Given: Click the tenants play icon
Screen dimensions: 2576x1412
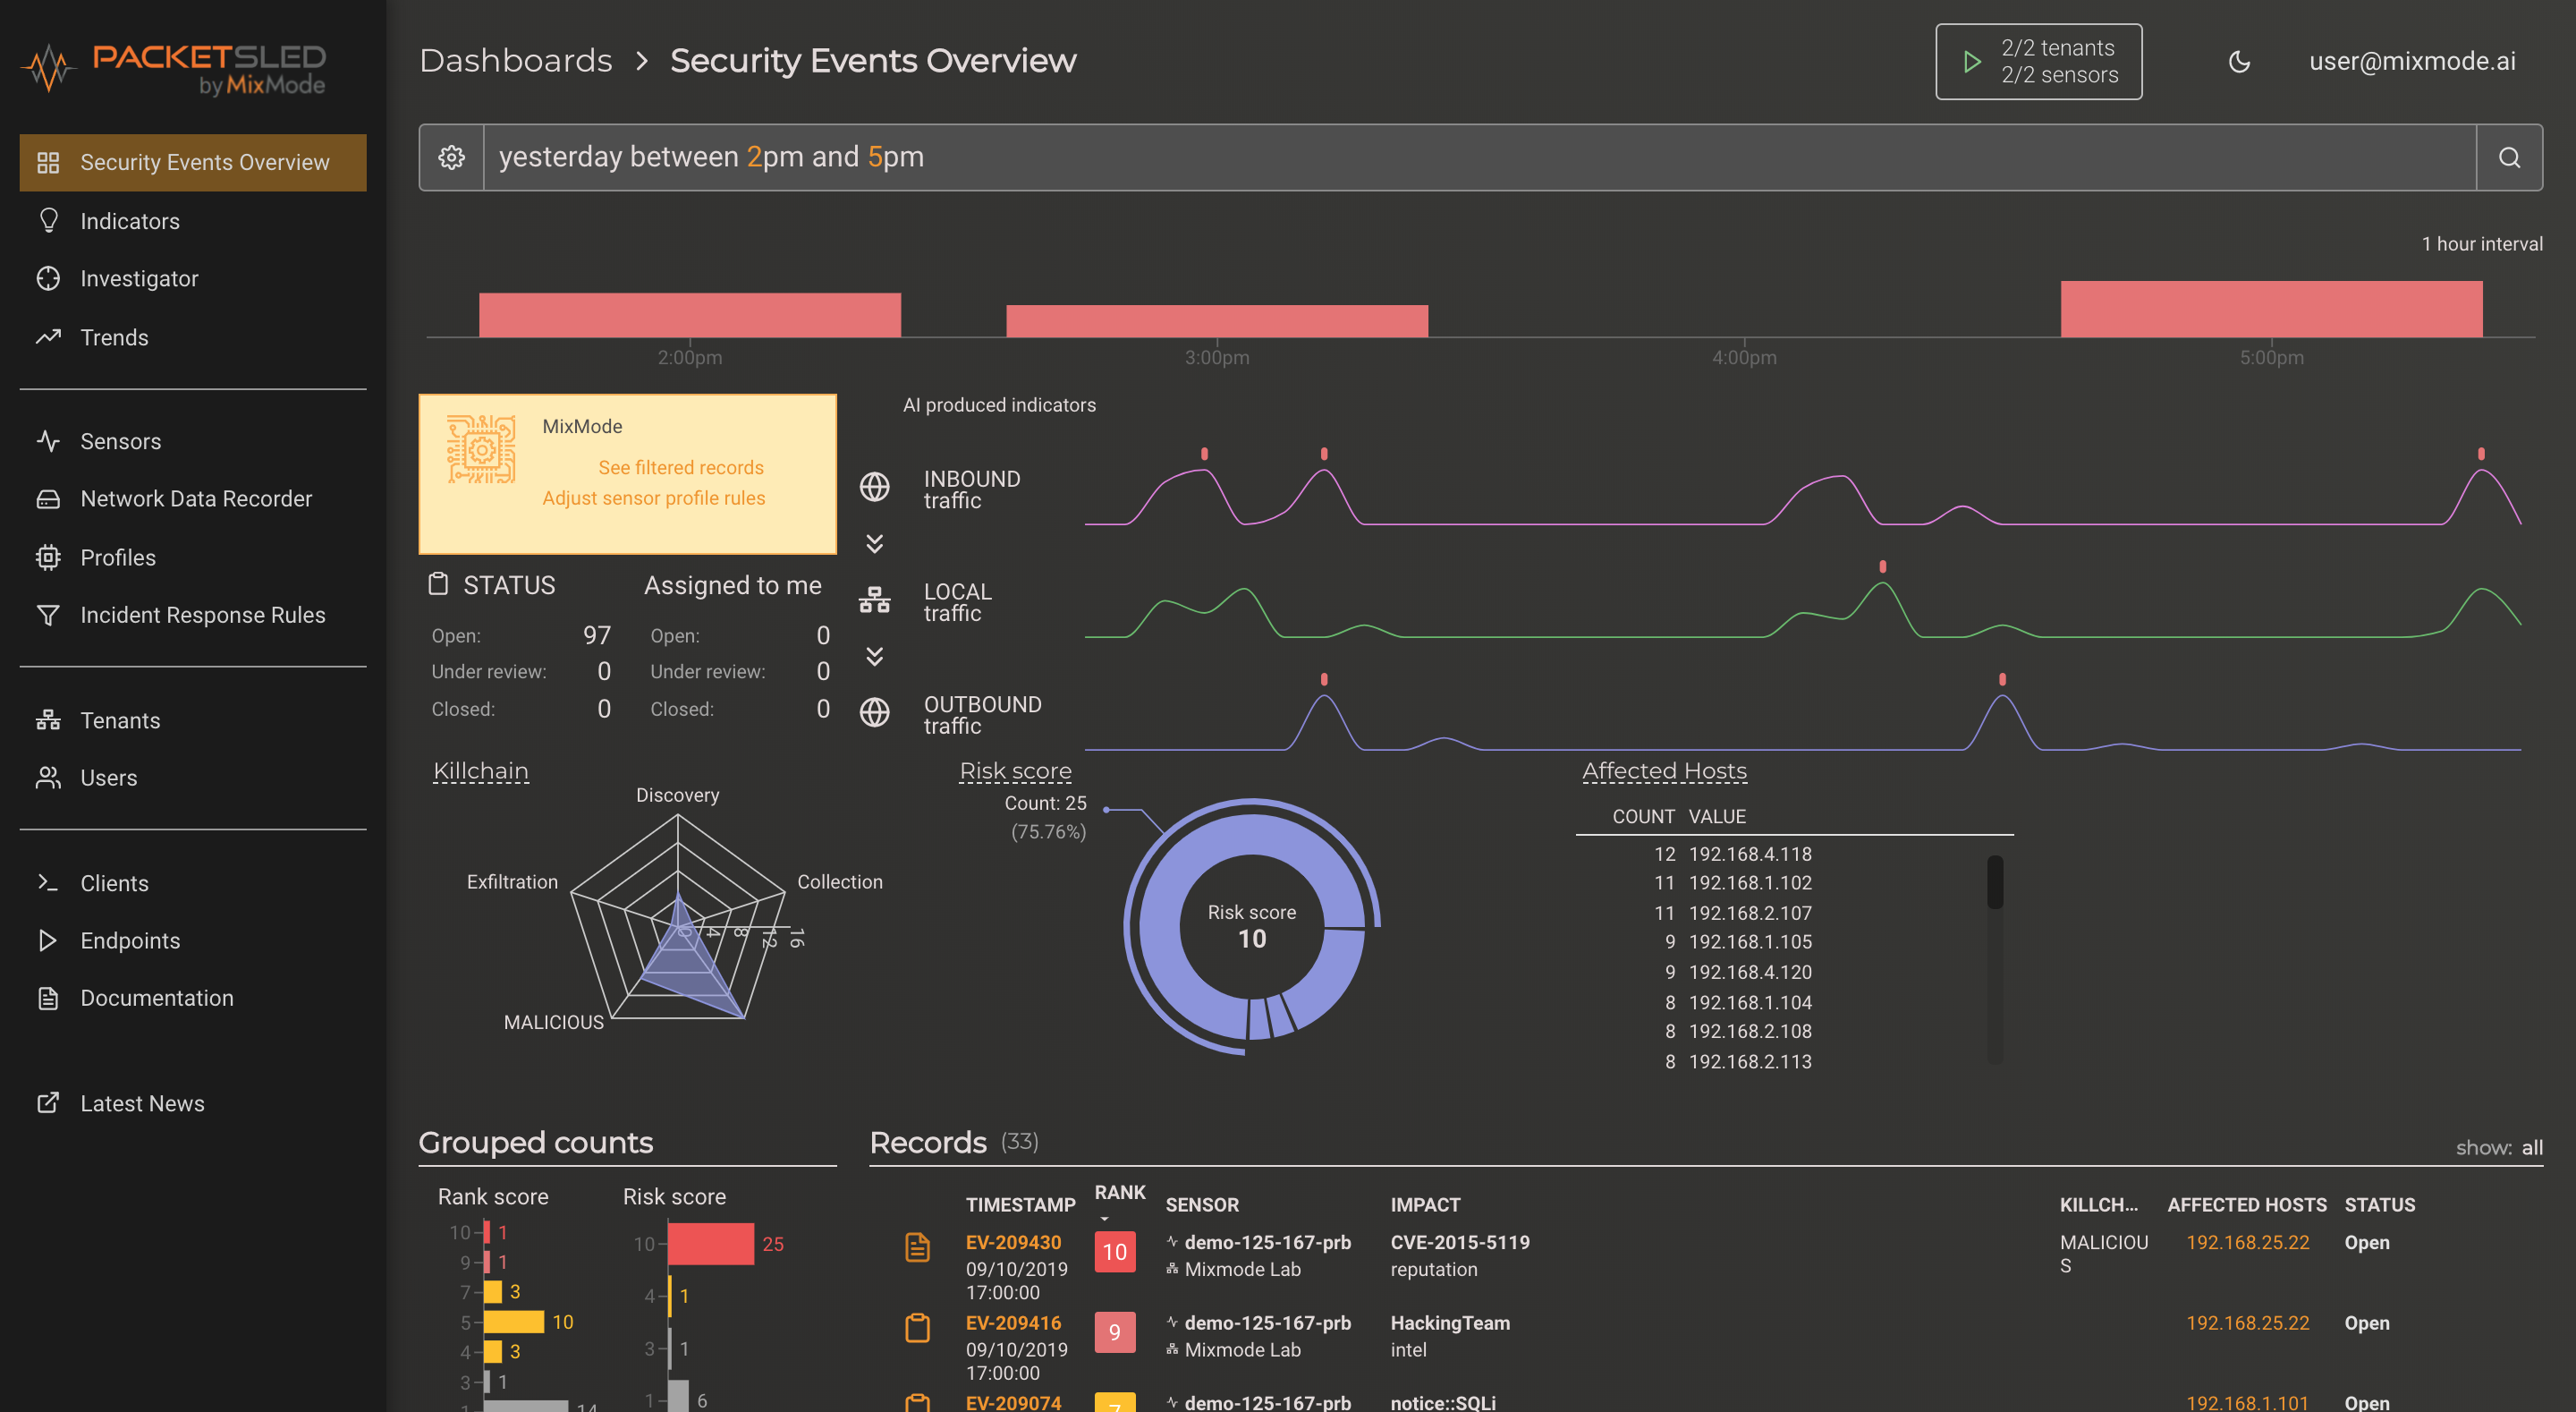Looking at the screenshot, I should pos(1971,61).
